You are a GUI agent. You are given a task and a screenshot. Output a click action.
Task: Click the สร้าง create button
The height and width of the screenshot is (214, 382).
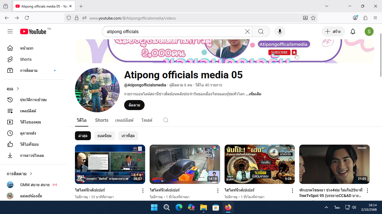(x=333, y=31)
